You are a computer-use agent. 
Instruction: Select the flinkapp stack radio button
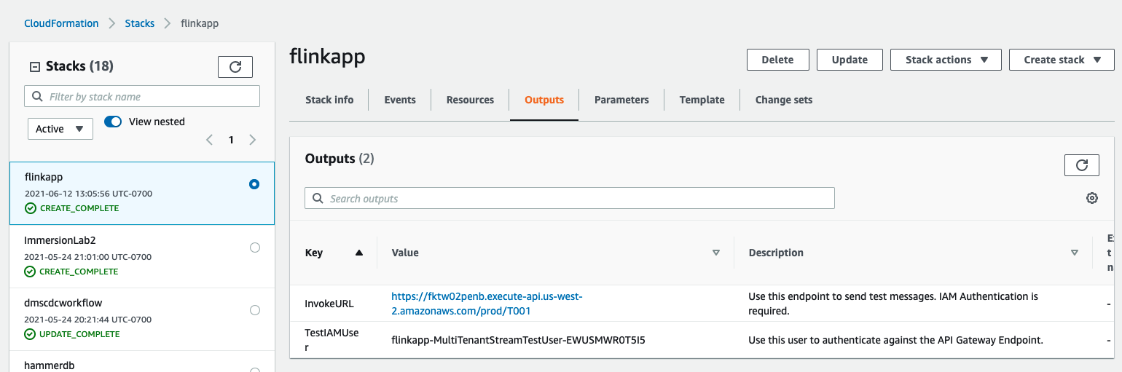tap(254, 184)
